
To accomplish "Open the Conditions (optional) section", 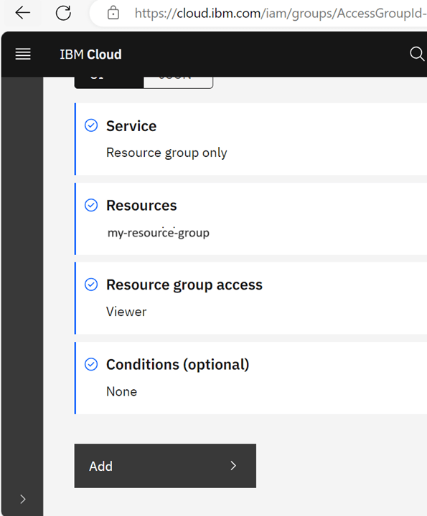I will tap(177, 365).
